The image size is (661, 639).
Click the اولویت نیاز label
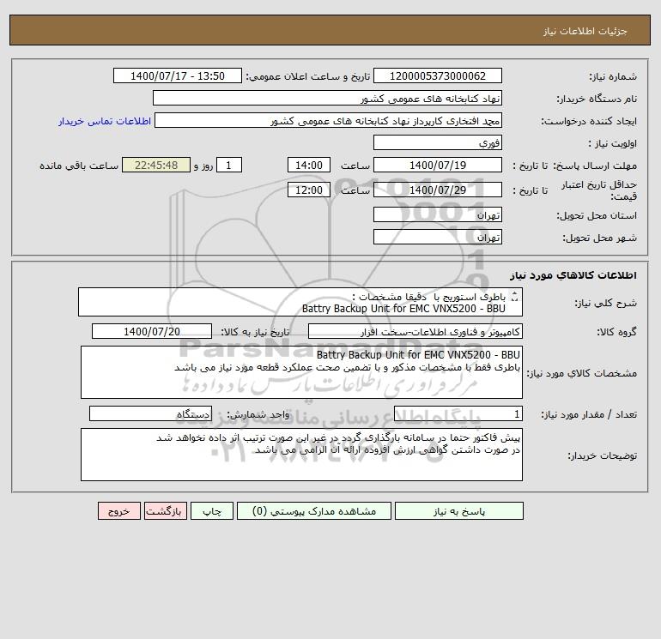(x=613, y=143)
